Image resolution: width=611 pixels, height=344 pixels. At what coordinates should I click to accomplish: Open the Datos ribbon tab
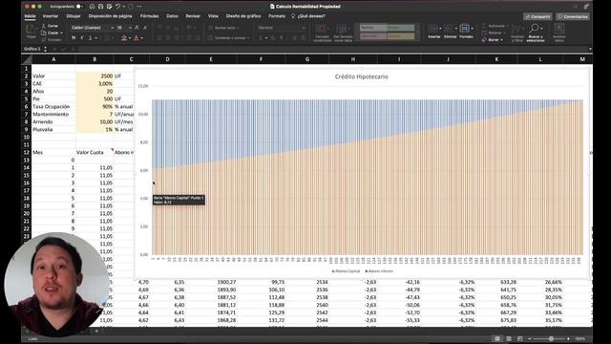172,16
